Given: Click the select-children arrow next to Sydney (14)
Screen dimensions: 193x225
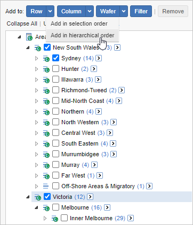Looking at the screenshot, I should coord(99,58).
